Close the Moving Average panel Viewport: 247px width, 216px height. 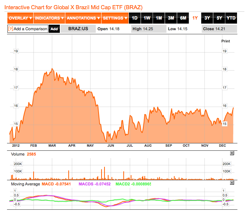(x=232, y=183)
